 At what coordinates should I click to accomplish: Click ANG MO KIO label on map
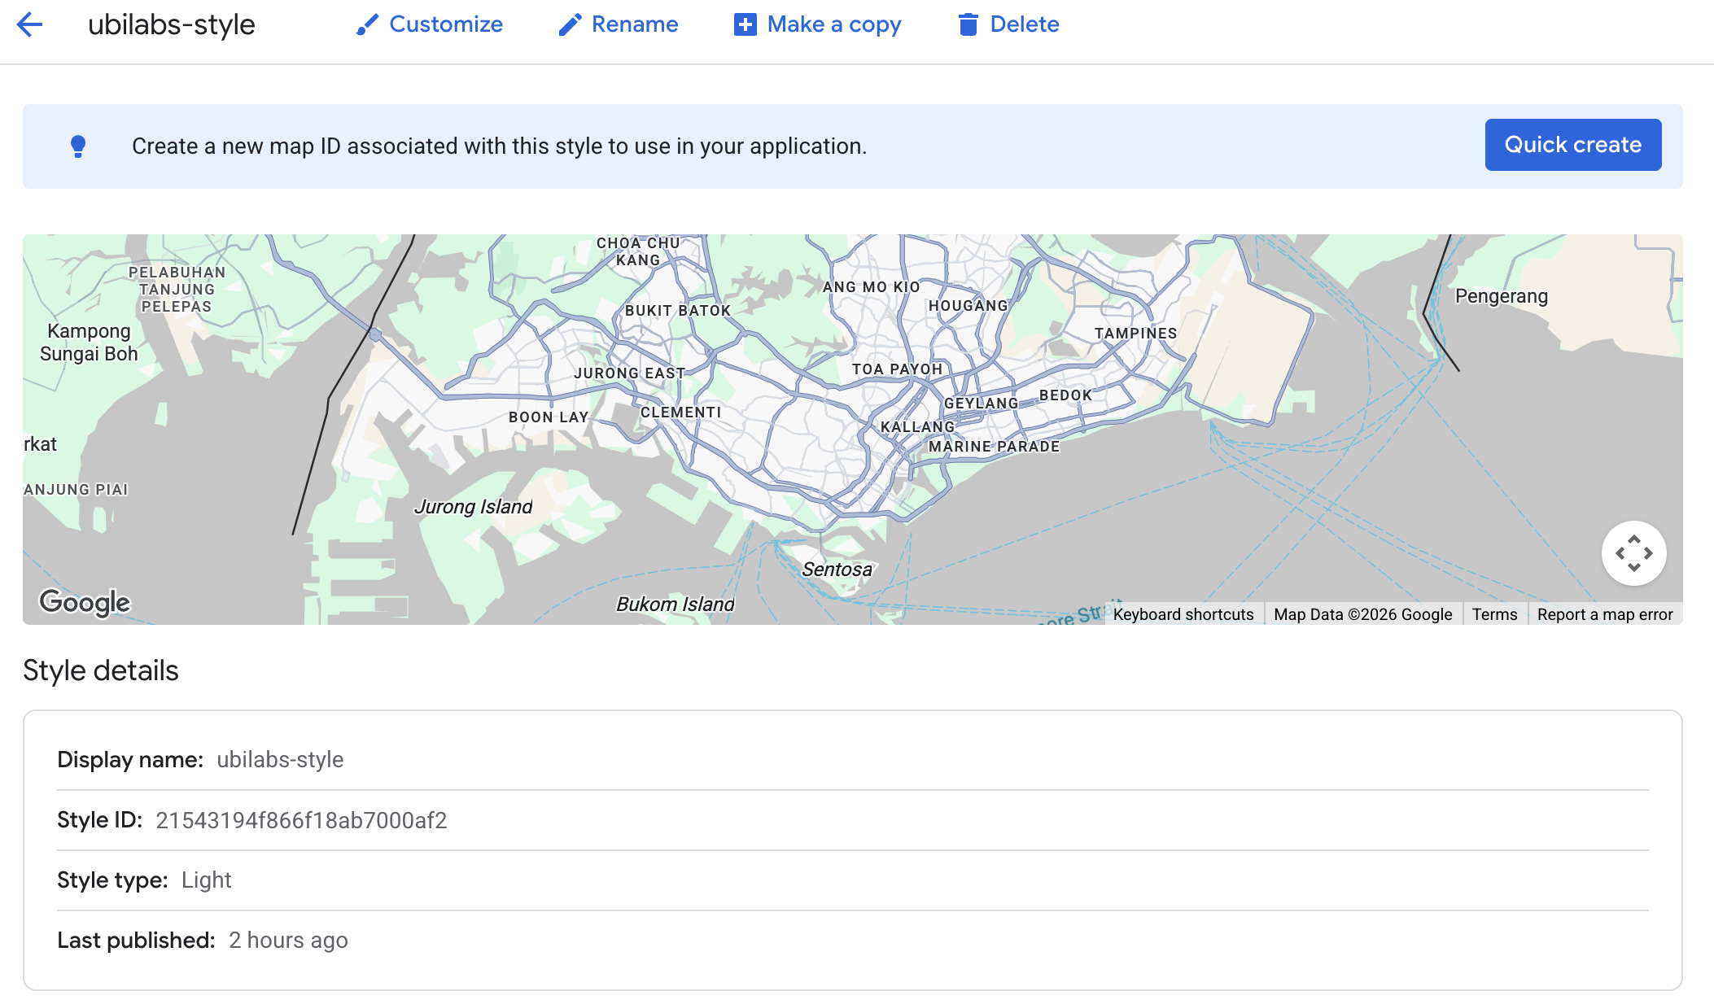871,287
